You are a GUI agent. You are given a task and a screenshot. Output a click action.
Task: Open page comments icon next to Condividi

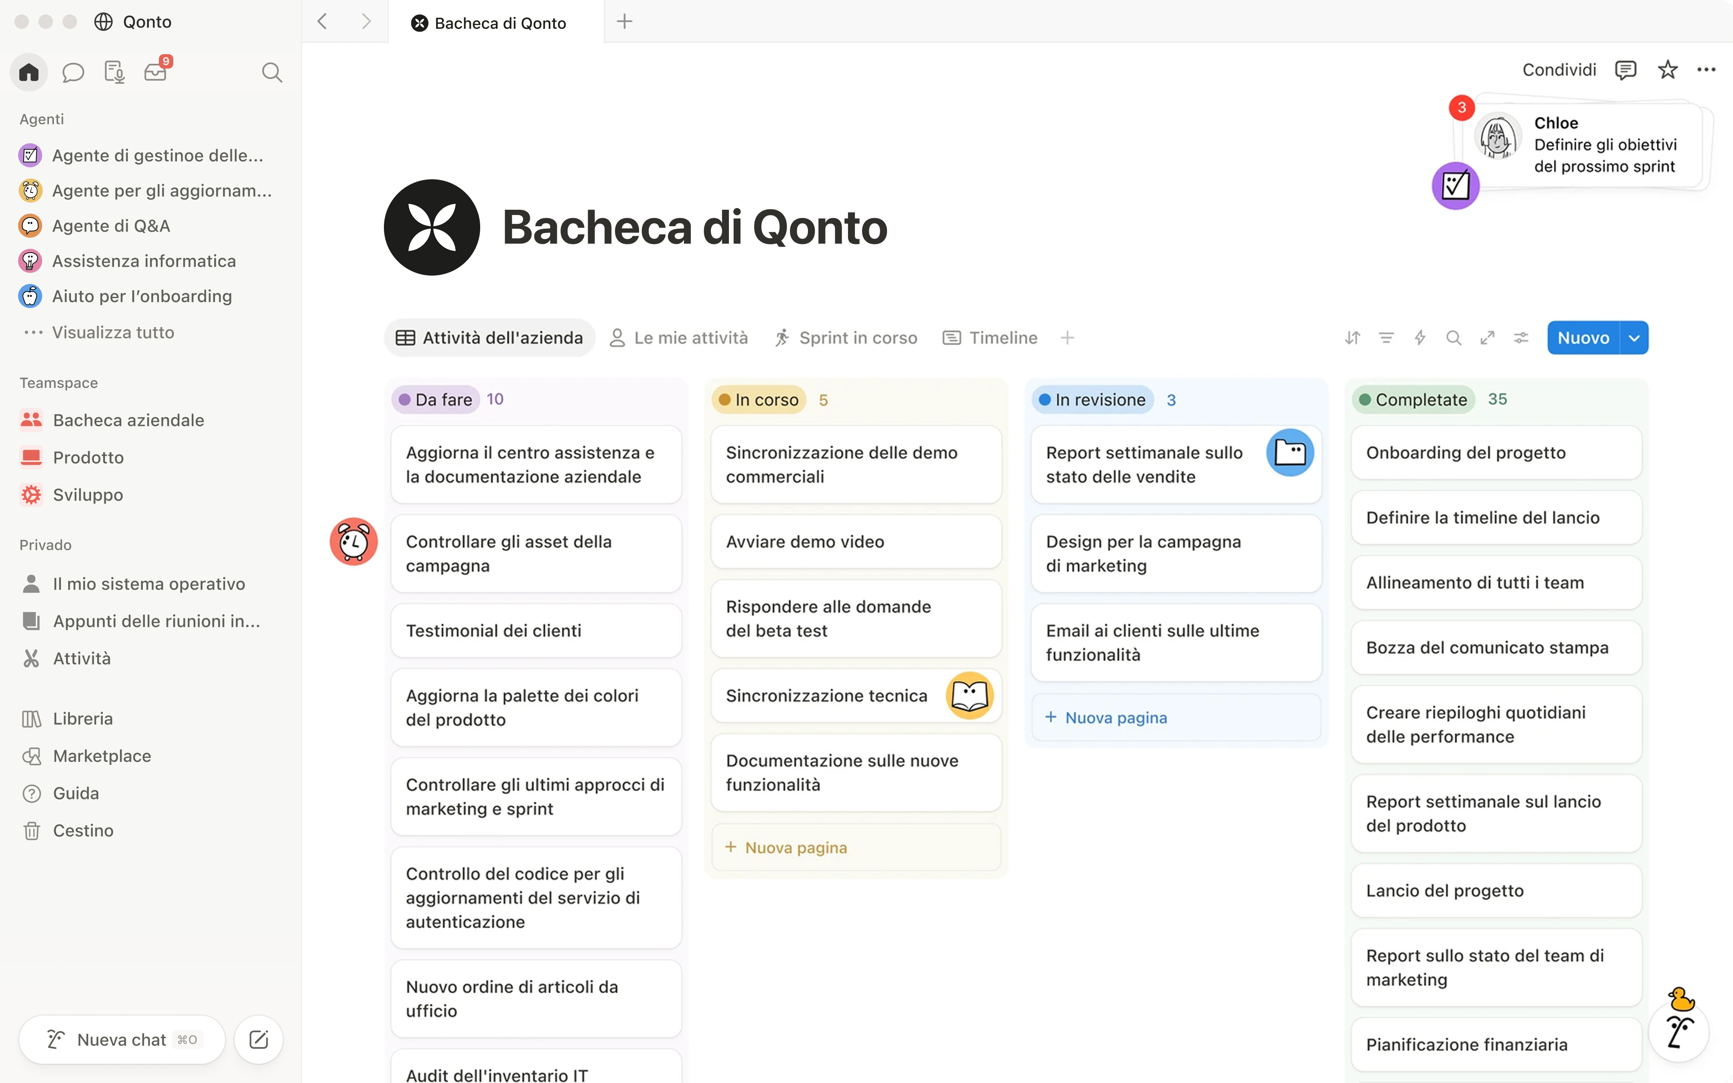[x=1625, y=70]
